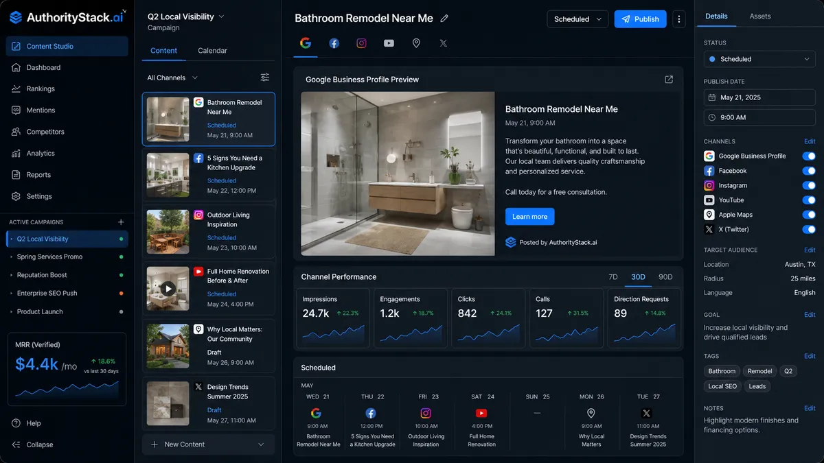The height and width of the screenshot is (463, 824).
Task: Open the three-dot more options menu
Action: [679, 19]
